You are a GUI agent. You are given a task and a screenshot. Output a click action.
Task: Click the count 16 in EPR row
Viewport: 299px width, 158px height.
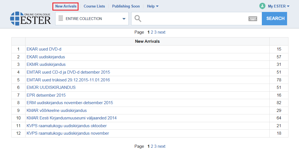pyautogui.click(x=279, y=95)
